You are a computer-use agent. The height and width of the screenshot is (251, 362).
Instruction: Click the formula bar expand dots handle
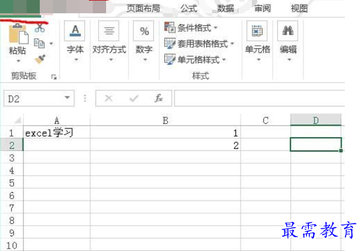pyautogui.click(x=85, y=98)
